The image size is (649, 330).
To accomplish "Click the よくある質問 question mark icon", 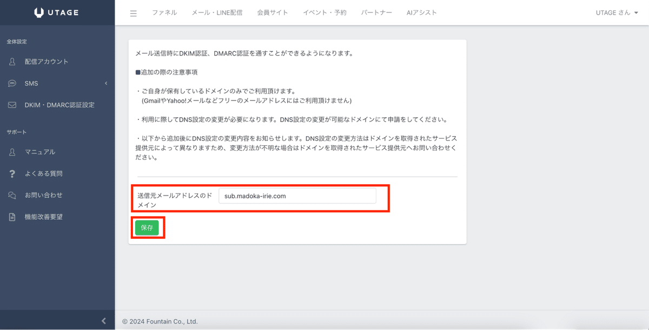I will pos(11,173).
